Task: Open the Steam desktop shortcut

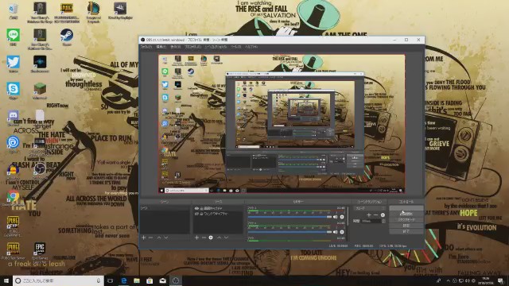Action: click(67, 37)
